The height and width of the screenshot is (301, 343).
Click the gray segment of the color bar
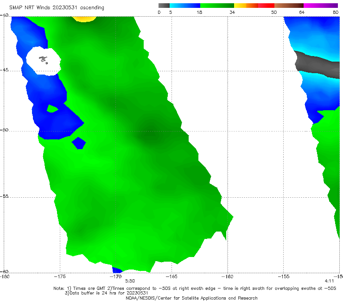coord(164,6)
